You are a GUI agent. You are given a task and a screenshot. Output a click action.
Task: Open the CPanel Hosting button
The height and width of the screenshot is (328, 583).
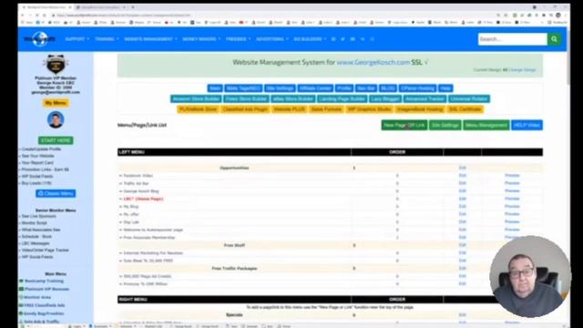pyautogui.click(x=417, y=88)
